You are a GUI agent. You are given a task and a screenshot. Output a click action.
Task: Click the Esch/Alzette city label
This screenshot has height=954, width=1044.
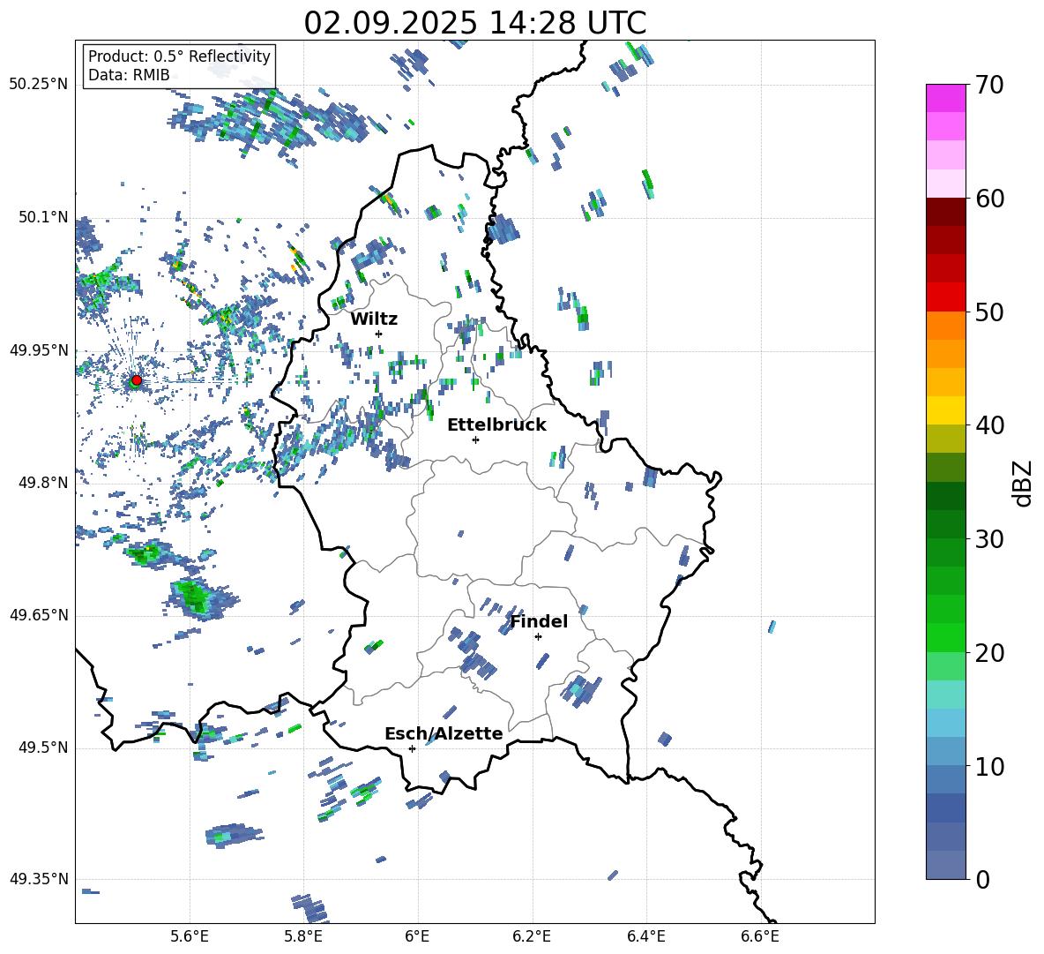point(444,733)
